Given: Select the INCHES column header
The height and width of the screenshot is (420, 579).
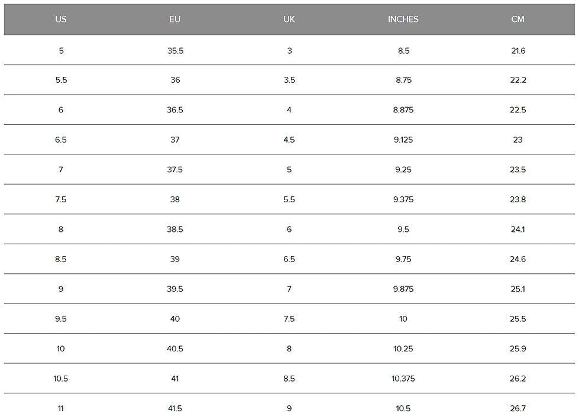Looking at the screenshot, I should point(403,20).
